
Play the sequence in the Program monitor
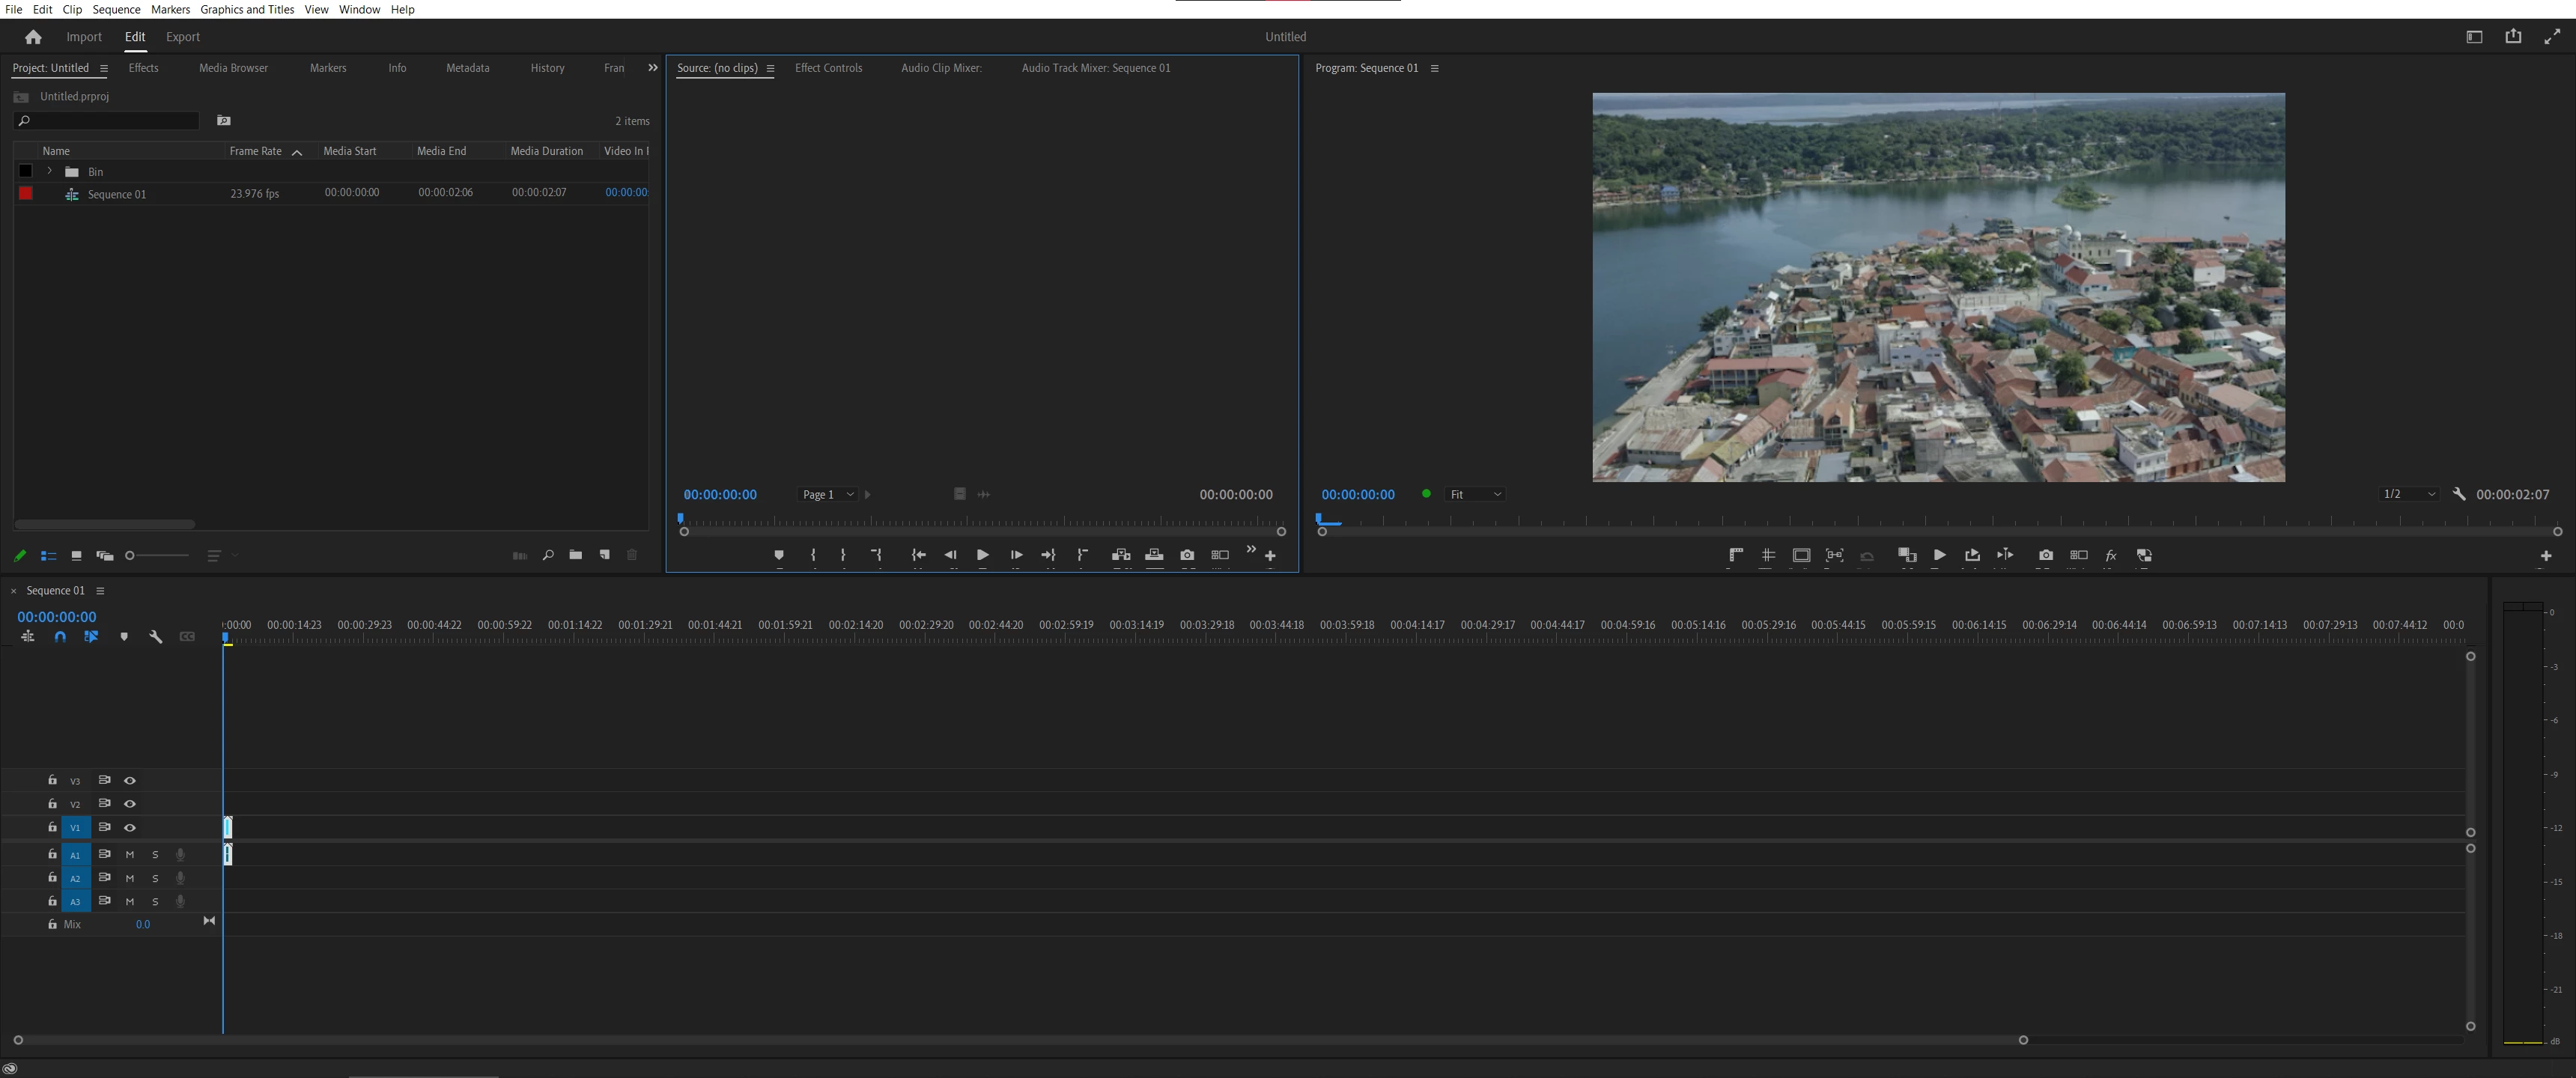tap(1939, 555)
